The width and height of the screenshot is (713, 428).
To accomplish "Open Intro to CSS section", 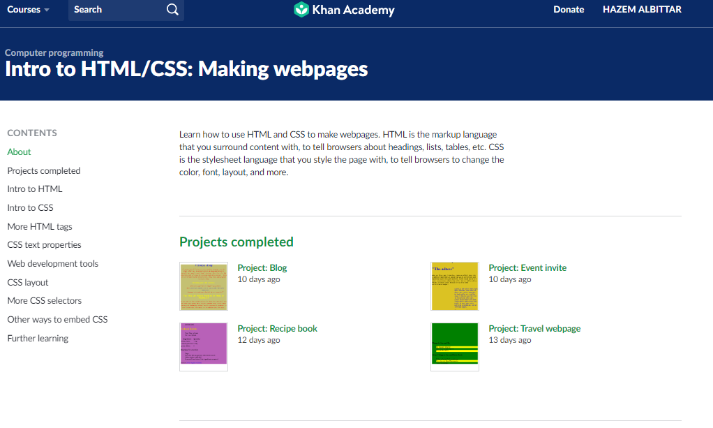I will pyautogui.click(x=30, y=207).
